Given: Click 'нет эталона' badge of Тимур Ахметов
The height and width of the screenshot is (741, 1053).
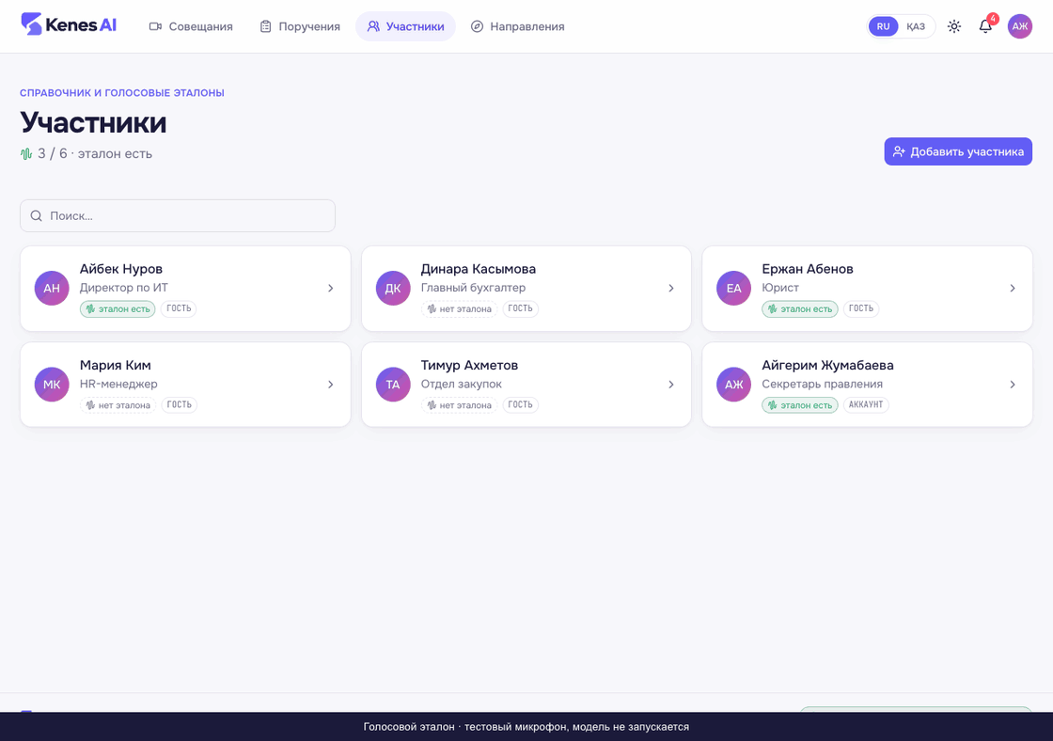Looking at the screenshot, I should [460, 405].
